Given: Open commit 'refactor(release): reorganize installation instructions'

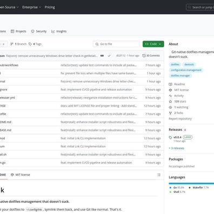Looking at the screenshot, I should [x=99, y=98].
